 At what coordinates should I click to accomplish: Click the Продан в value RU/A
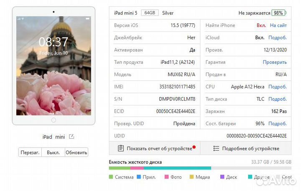281,74
